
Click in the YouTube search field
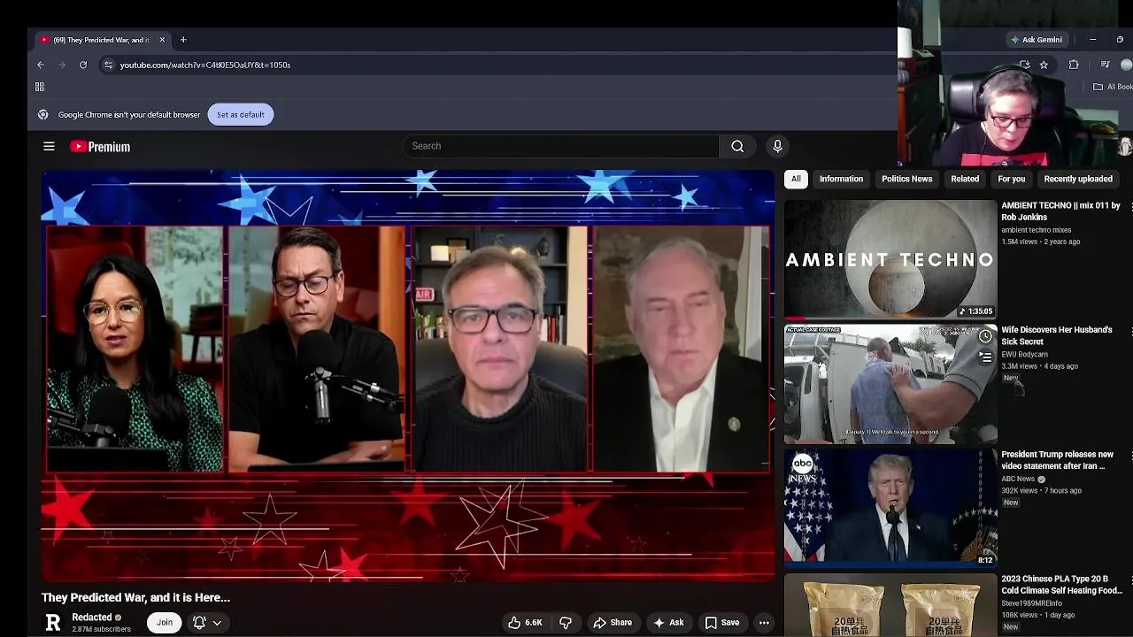pyautogui.click(x=562, y=146)
